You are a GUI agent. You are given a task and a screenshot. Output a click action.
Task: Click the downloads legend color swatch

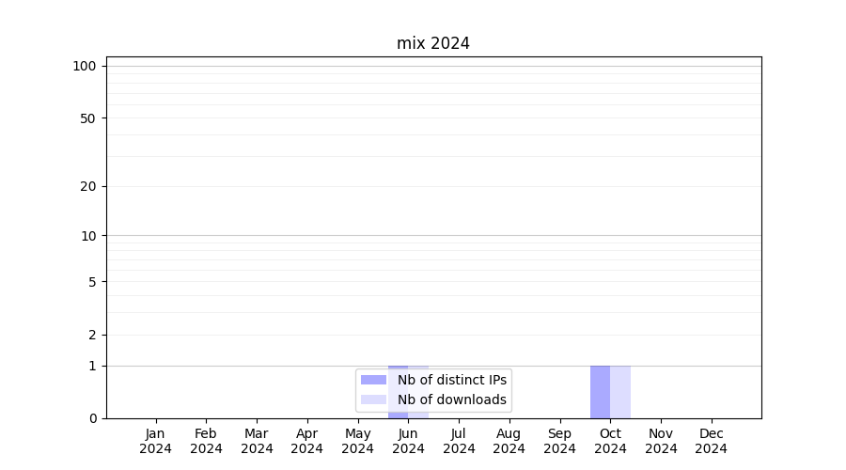pos(373,399)
